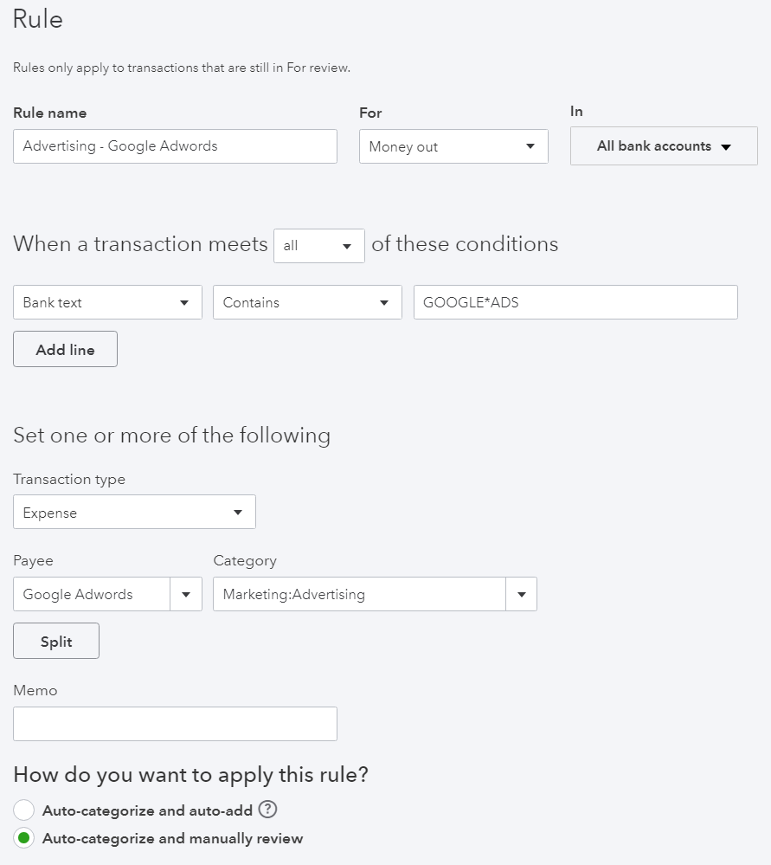771x865 pixels.
Task: Click the arrow icon in Bank text dropdown
Action: tap(184, 302)
